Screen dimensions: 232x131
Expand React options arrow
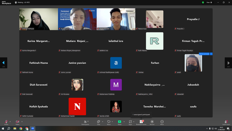point(112,122)
